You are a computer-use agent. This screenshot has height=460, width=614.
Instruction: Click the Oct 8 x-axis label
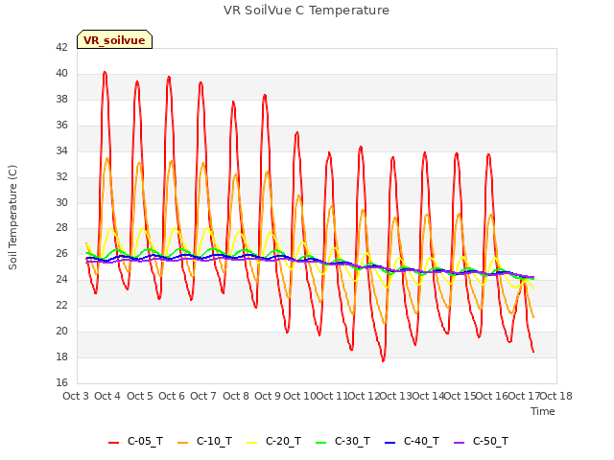click(x=236, y=396)
